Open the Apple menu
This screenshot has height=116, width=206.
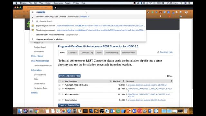tap(16, 3)
